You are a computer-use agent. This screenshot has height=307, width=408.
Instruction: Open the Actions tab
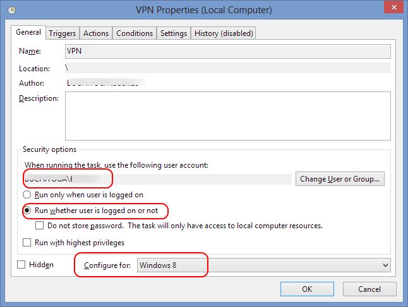coord(96,33)
